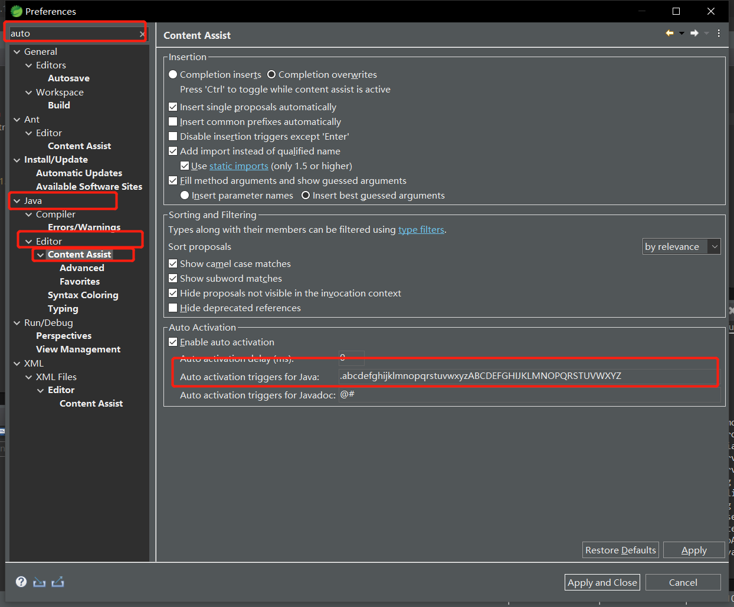The height and width of the screenshot is (607, 734).
Task: Open the Sort proposals by relevance dropdown
Action: click(681, 246)
